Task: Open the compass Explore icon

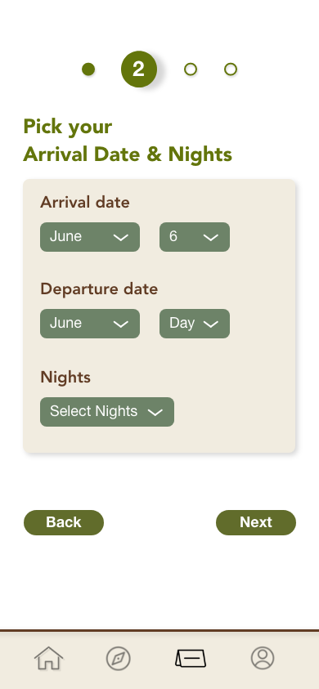Action: click(x=119, y=659)
